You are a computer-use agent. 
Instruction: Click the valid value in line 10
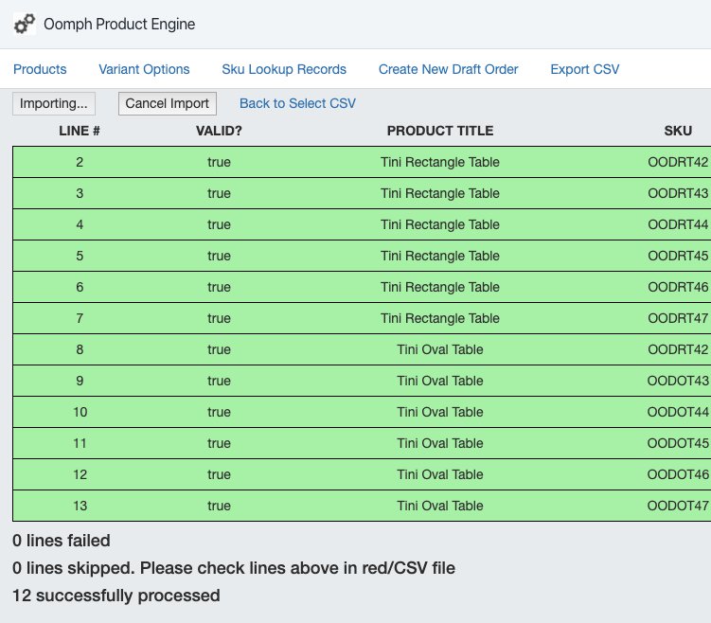219,412
